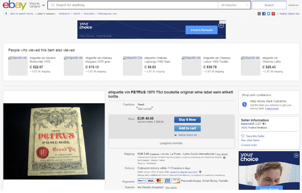Viewport: 302px width, 193px height.
Task: Click the eye icon beside Add to Watch list
Action: (x=176, y=135)
